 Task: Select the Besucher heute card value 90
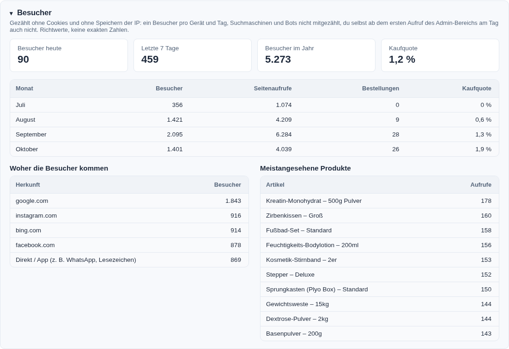(x=24, y=59)
